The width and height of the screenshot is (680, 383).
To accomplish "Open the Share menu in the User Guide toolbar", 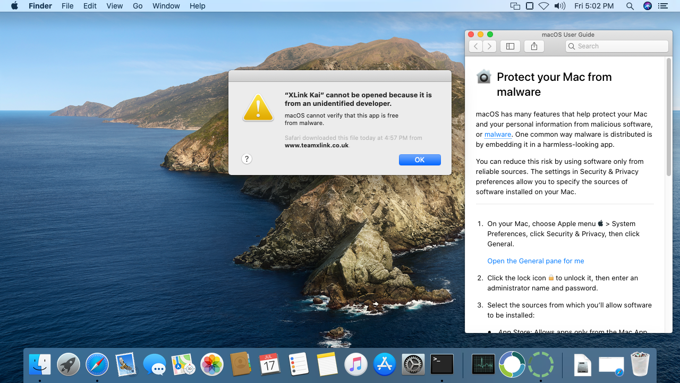I will pos(534,46).
